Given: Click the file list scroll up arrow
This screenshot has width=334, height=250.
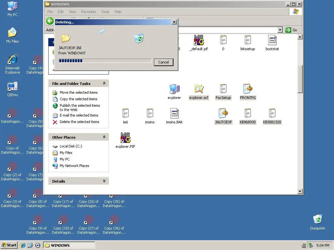Looking at the screenshot, I should point(300,37).
